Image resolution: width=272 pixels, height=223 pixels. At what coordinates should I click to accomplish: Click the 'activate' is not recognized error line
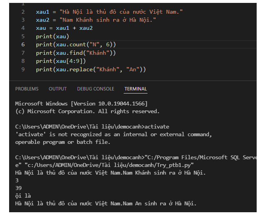114,134
